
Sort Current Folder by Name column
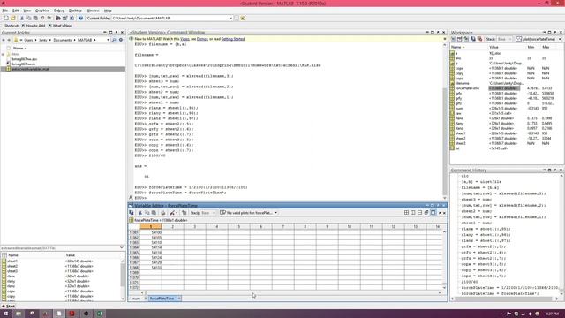pyautogui.click(x=19, y=48)
